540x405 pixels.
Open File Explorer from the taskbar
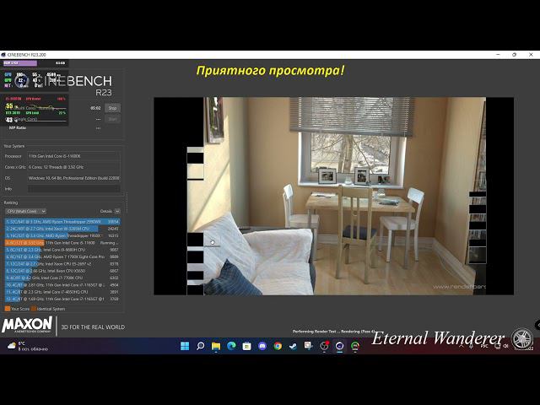(216, 346)
